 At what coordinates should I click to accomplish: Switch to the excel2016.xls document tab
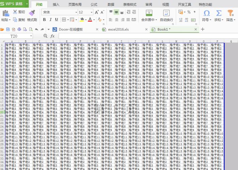pos(118,30)
